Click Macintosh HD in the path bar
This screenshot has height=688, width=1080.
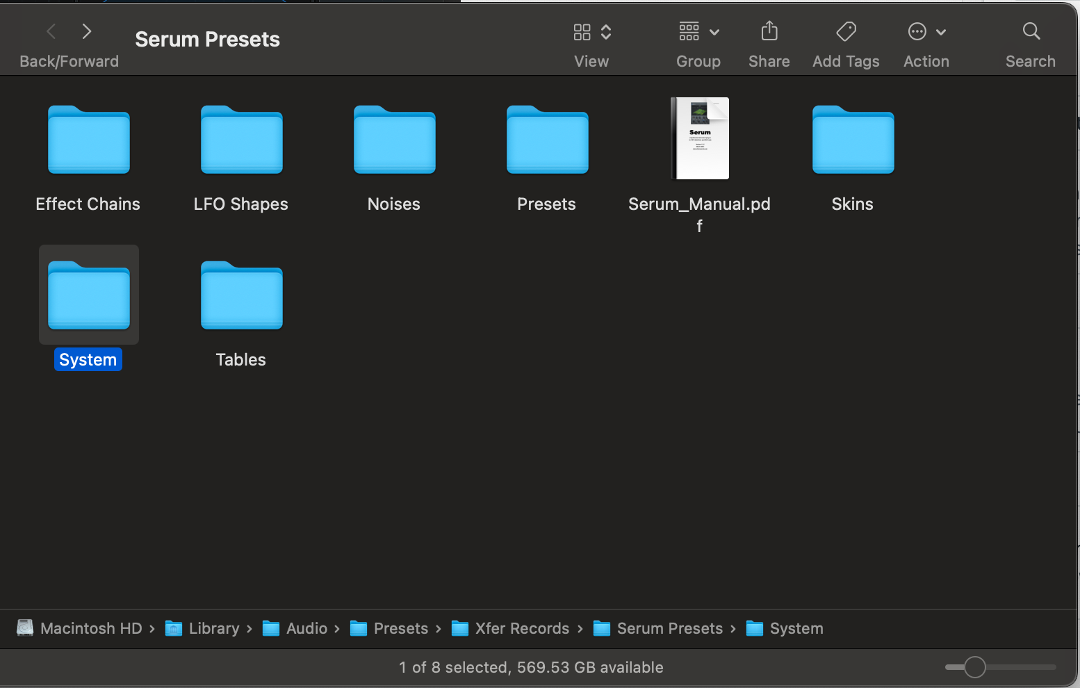80,628
